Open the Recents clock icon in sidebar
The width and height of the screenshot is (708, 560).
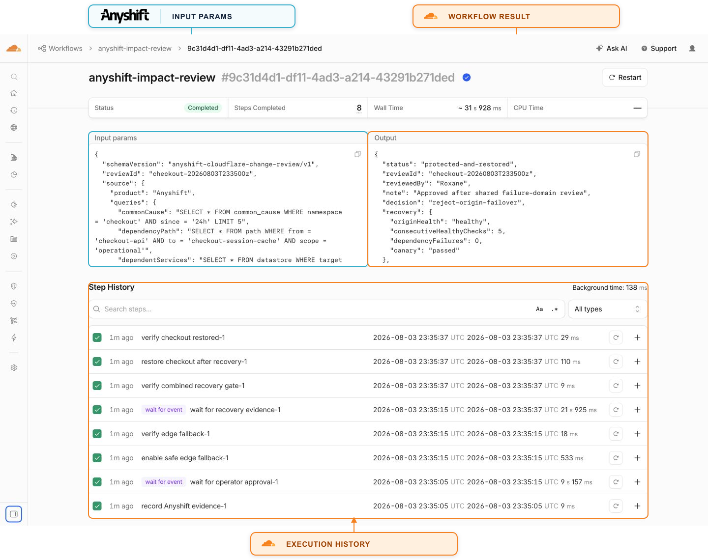[14, 111]
